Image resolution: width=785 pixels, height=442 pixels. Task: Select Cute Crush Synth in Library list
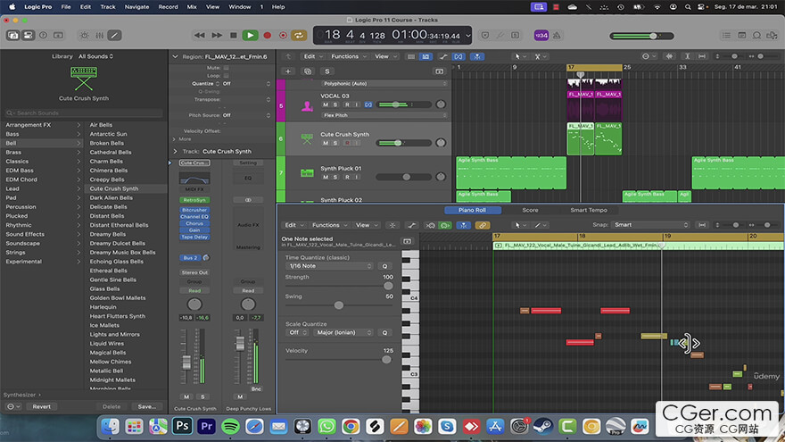click(113, 189)
